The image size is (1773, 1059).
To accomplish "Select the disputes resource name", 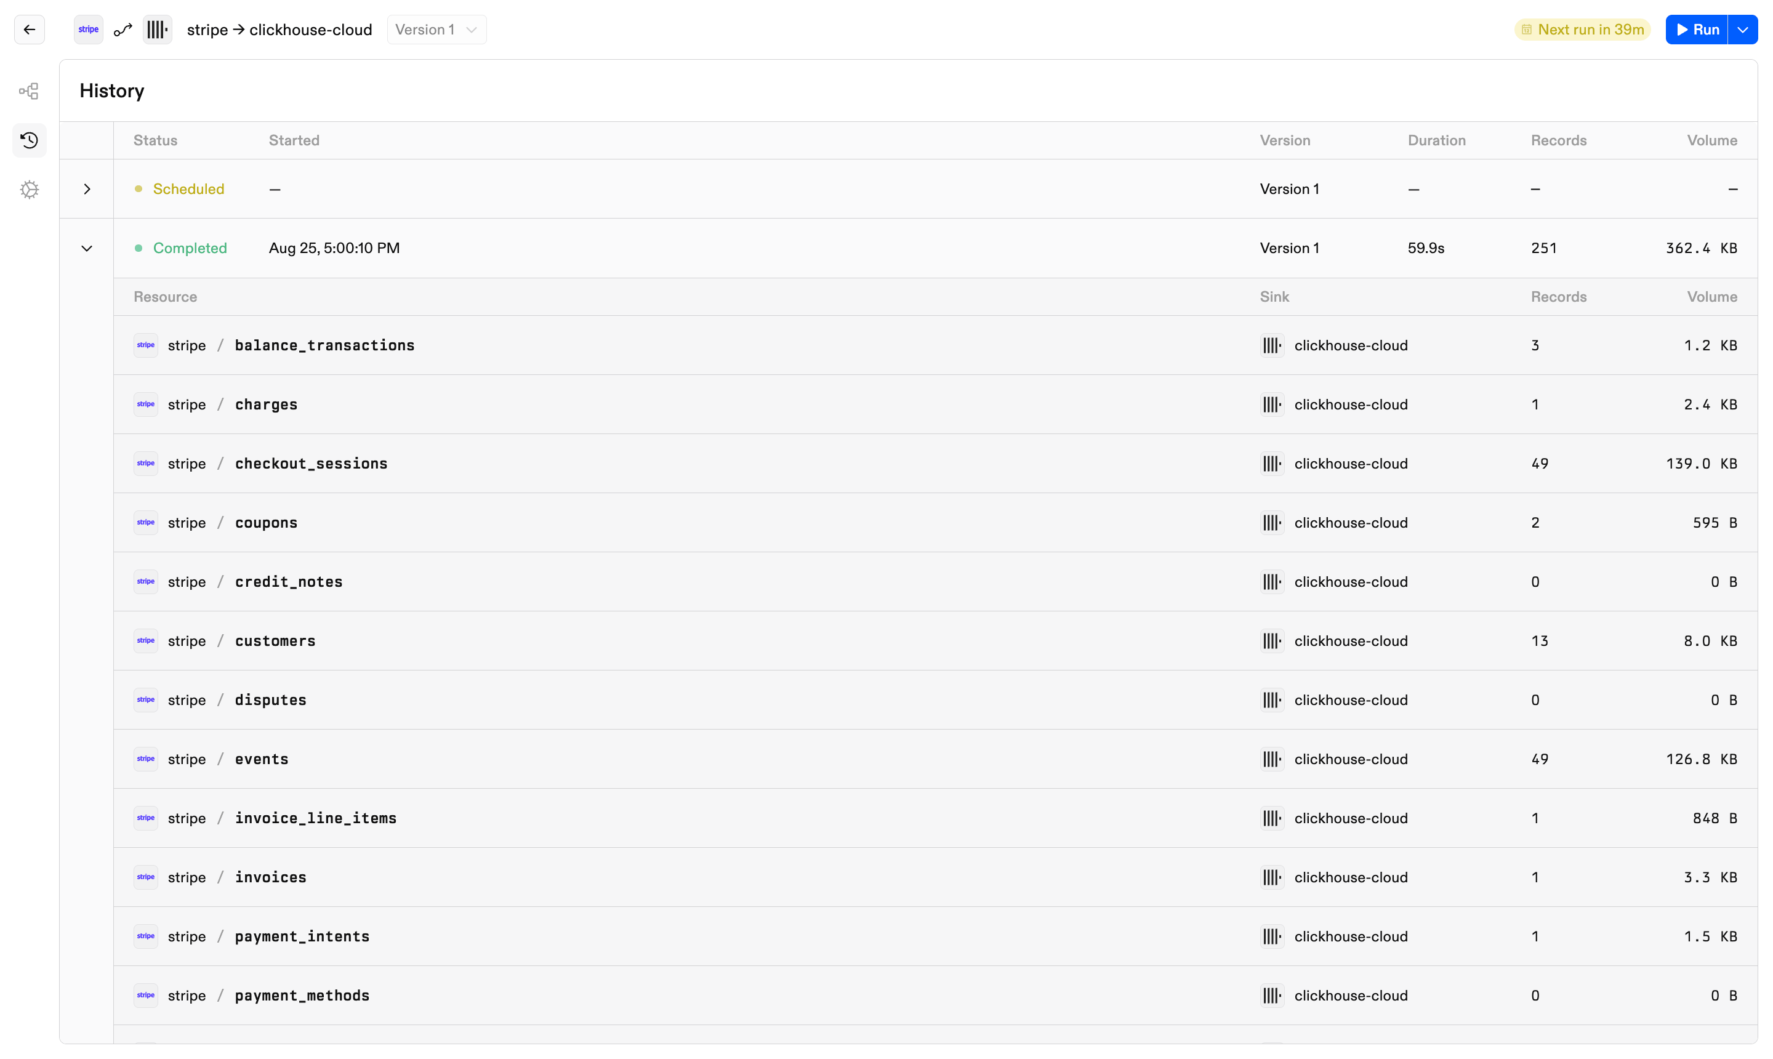I will click(271, 700).
